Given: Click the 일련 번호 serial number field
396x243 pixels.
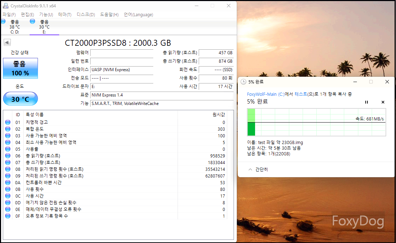Looking at the screenshot, I should pyautogui.click(x=122, y=61).
